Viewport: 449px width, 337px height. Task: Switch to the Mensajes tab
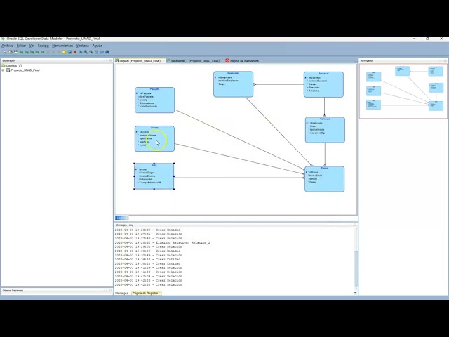pos(121,293)
